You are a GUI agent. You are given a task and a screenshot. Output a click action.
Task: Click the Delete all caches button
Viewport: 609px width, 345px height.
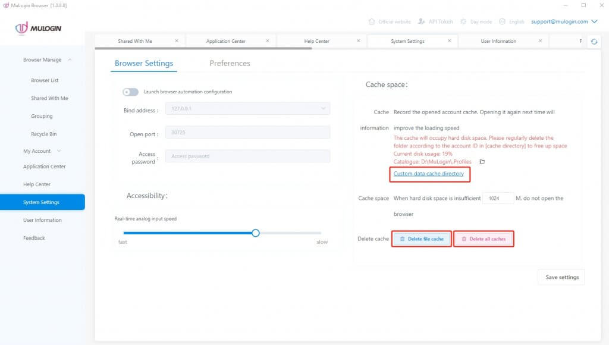click(484, 239)
